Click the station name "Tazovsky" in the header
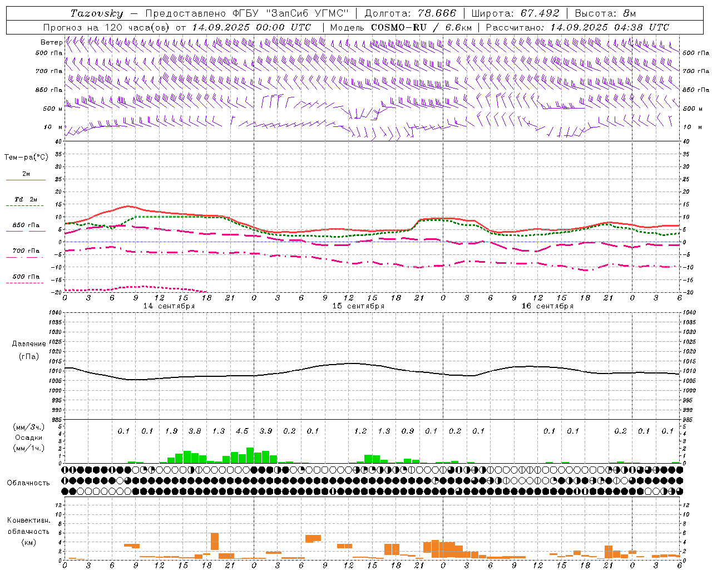Image resolution: width=712 pixels, height=570 pixels. (97, 13)
